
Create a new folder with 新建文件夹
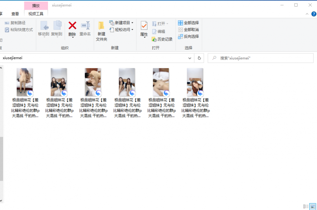[101, 31]
